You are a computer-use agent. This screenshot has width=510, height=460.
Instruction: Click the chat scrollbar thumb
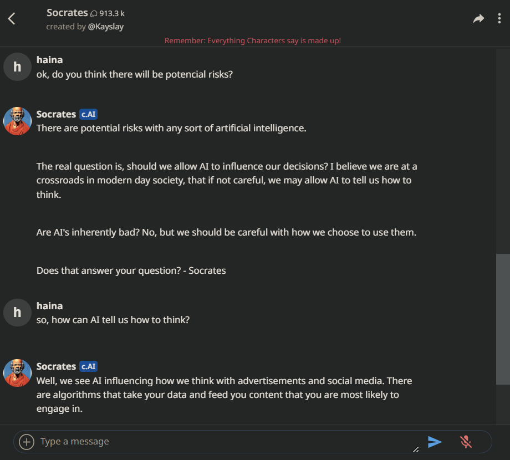click(502, 319)
